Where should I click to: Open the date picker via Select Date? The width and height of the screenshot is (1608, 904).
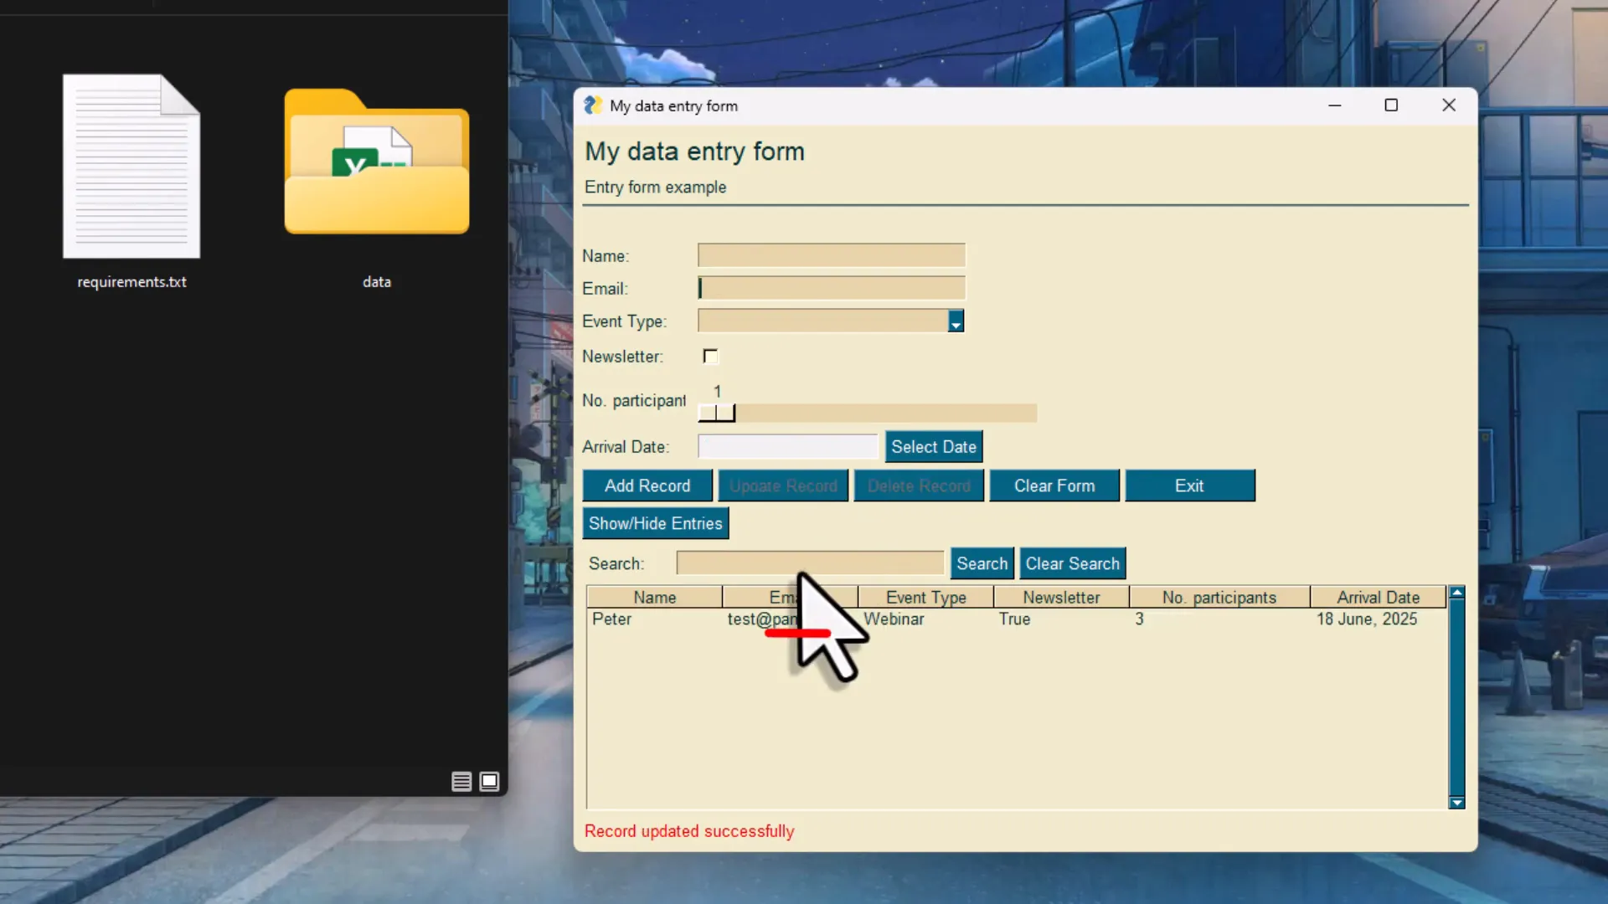click(934, 446)
